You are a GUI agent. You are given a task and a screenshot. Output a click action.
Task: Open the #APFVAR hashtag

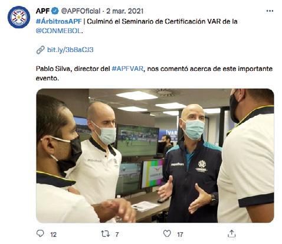click(127, 69)
